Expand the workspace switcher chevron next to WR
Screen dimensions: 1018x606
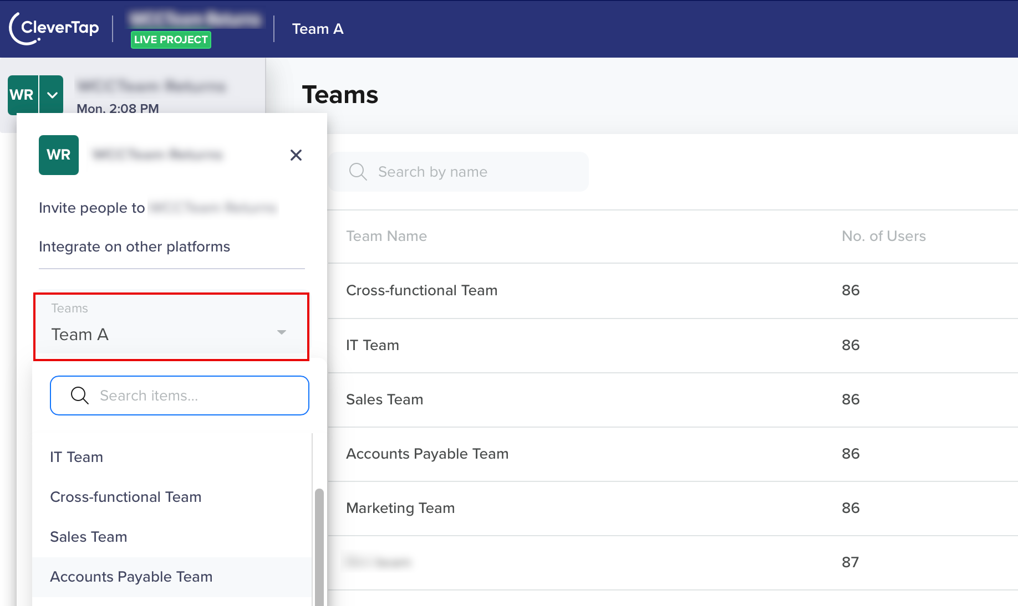click(x=52, y=94)
